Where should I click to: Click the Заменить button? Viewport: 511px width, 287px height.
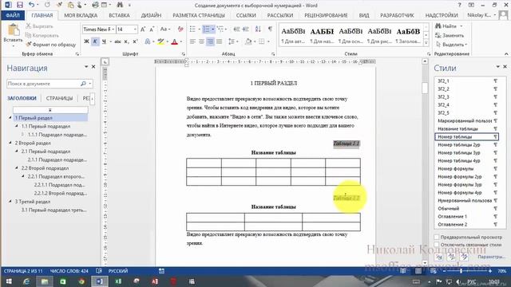(x=450, y=35)
